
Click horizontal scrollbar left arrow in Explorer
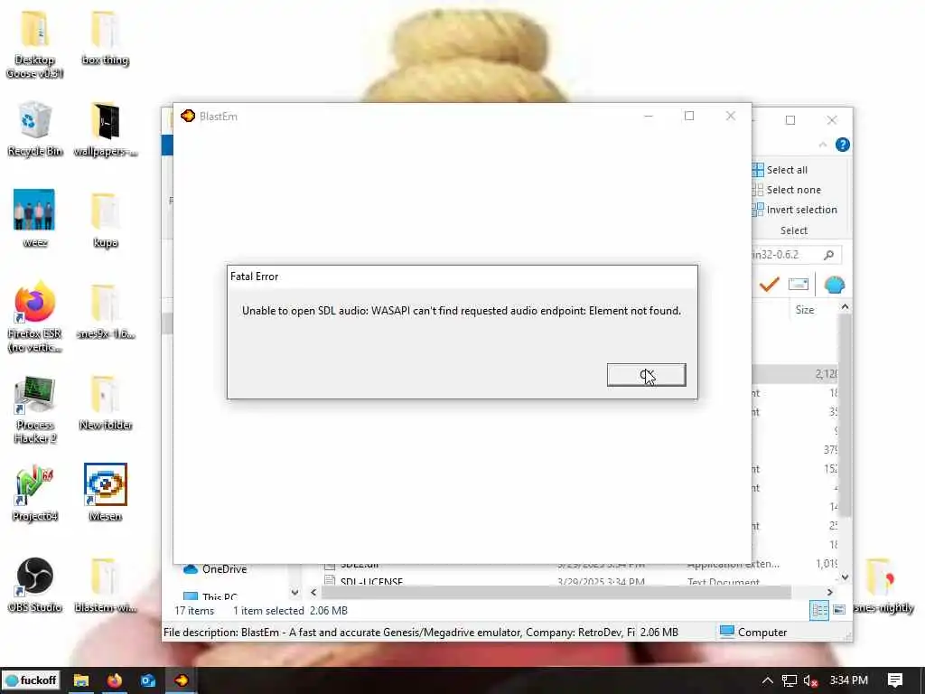point(313,592)
